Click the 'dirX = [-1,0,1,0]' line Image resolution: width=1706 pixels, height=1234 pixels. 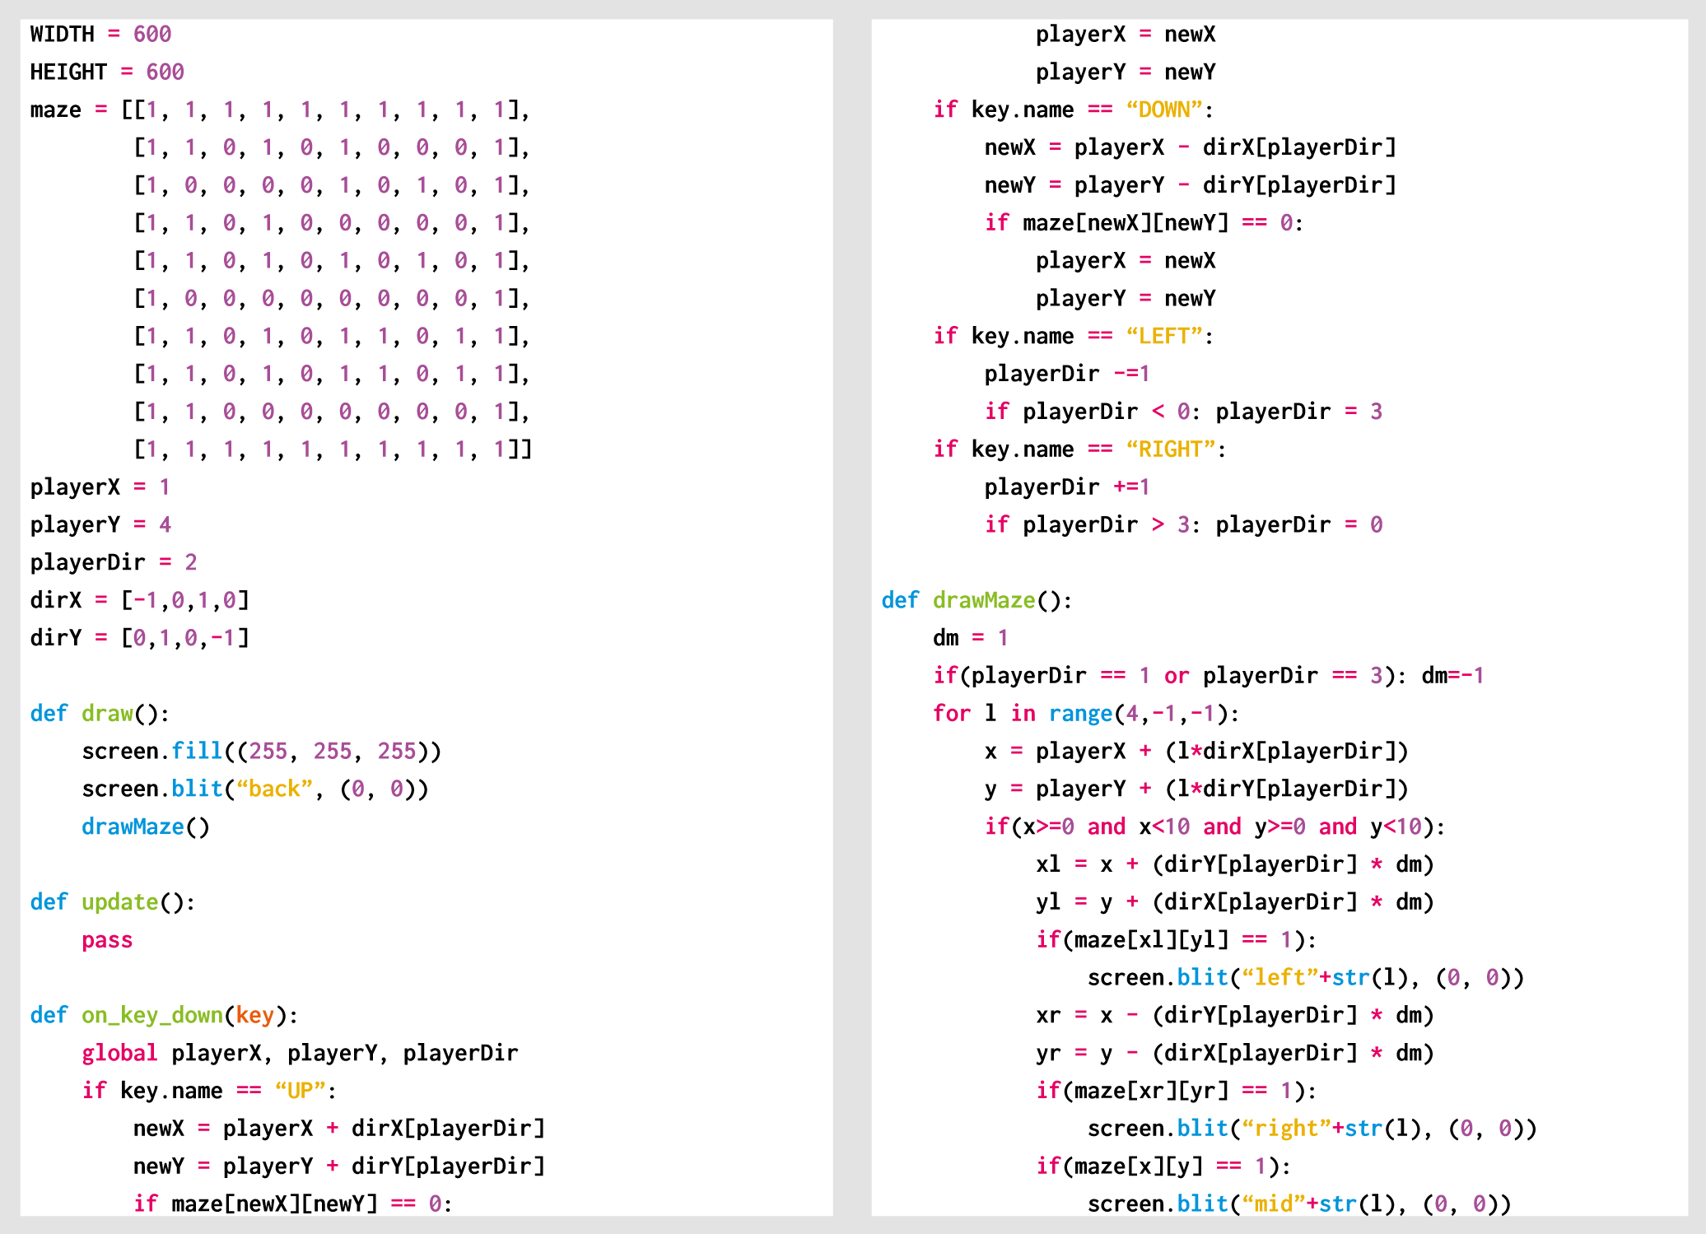click(139, 601)
